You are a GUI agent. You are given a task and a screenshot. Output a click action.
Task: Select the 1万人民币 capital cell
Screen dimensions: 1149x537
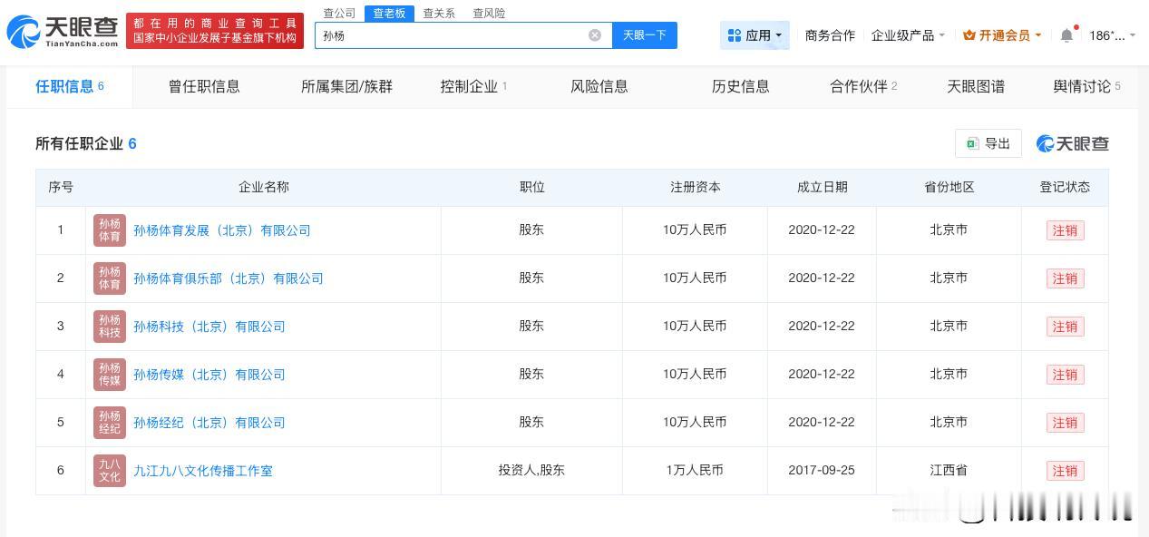pos(695,470)
